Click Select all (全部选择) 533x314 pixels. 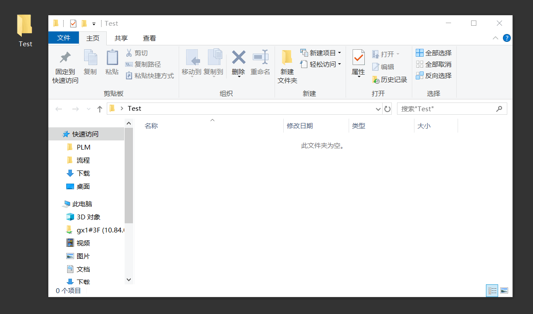(433, 53)
